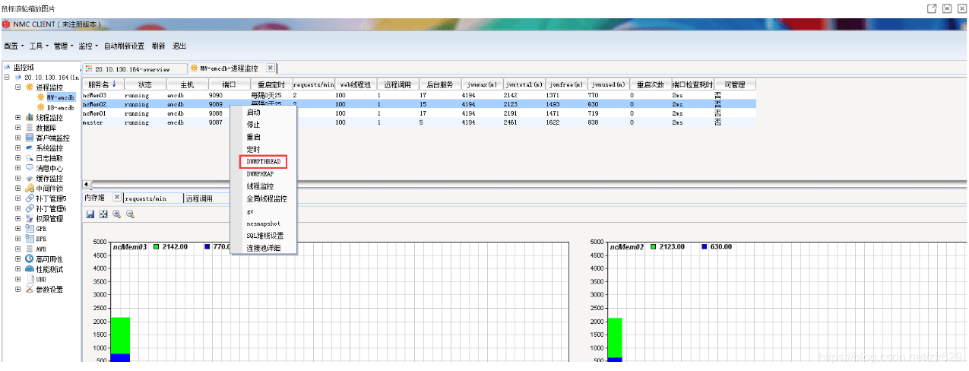
Task: Select DB-encdb in the tree
Action: 60,107
